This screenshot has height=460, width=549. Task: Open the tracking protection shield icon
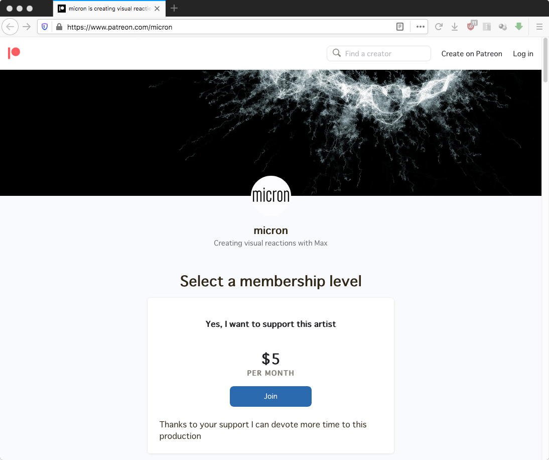(45, 27)
